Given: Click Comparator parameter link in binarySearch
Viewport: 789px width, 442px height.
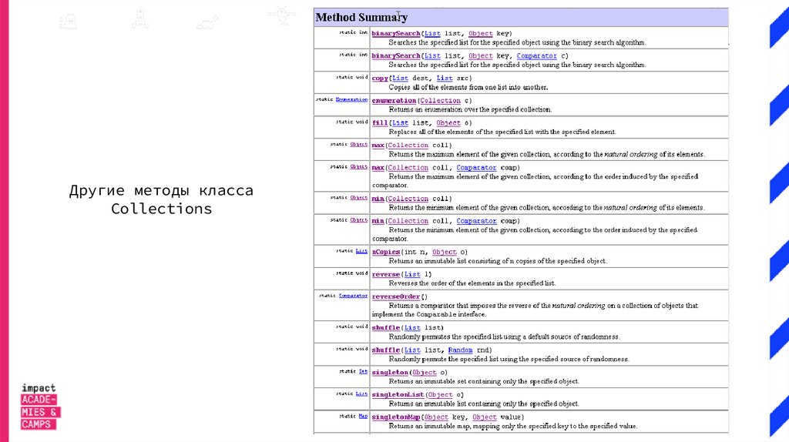Looking at the screenshot, I should tap(537, 55).
